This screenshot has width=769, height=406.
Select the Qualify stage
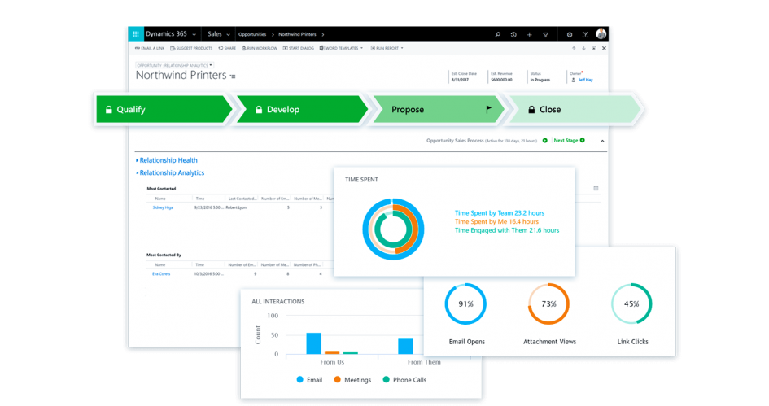tap(164, 109)
